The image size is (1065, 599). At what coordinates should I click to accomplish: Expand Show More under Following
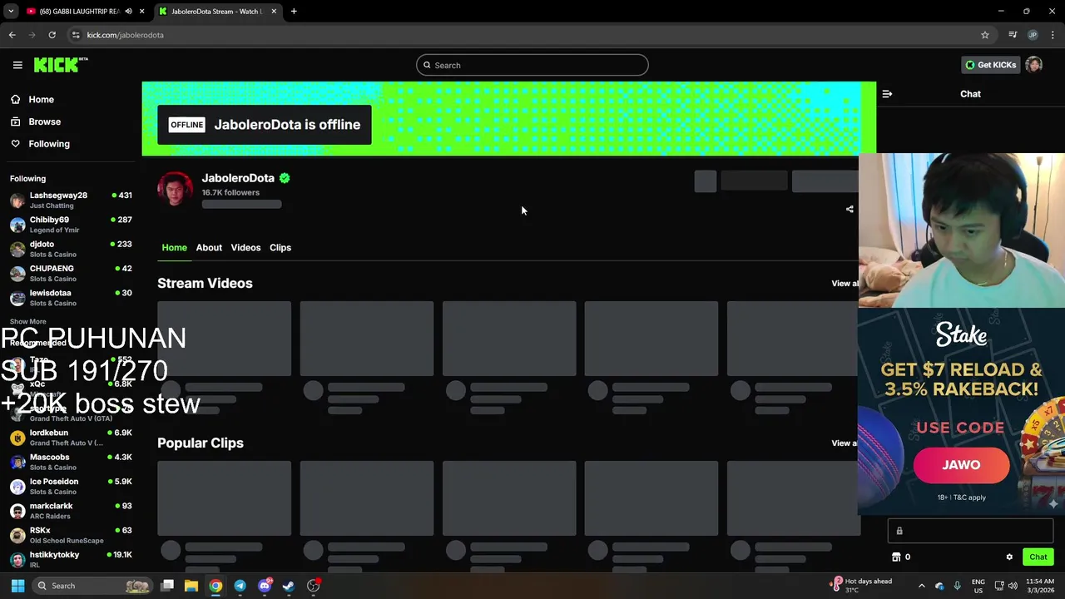point(27,321)
